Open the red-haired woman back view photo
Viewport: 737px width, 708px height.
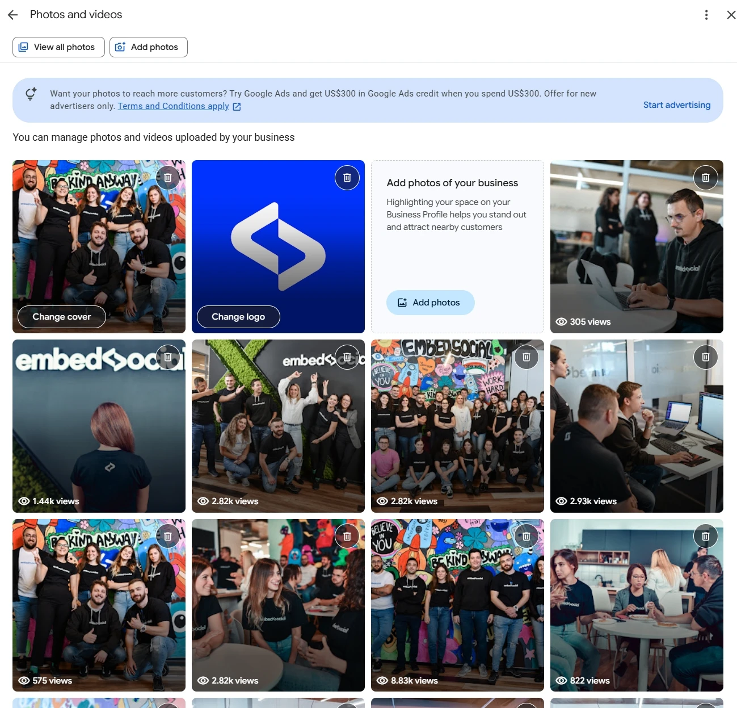(99, 426)
